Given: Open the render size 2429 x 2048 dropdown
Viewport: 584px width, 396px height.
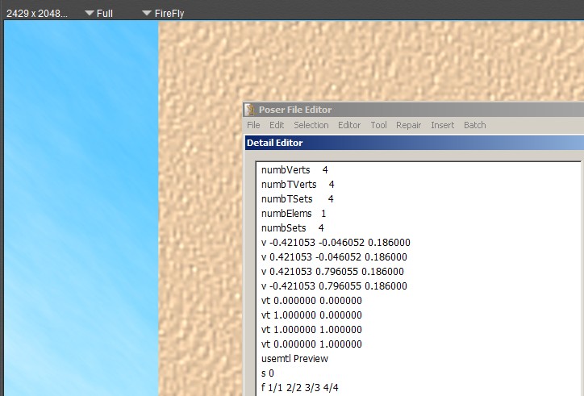Looking at the screenshot, I should (37, 14).
